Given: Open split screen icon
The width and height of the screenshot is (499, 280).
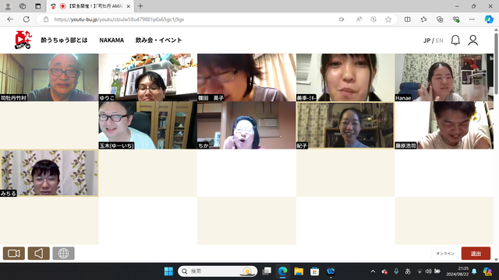Looking at the screenshot, I should [407, 19].
